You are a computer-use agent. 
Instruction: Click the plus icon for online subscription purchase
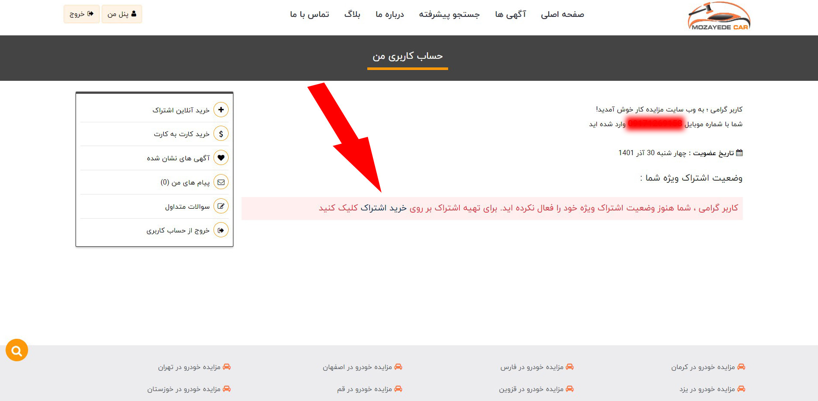point(221,110)
